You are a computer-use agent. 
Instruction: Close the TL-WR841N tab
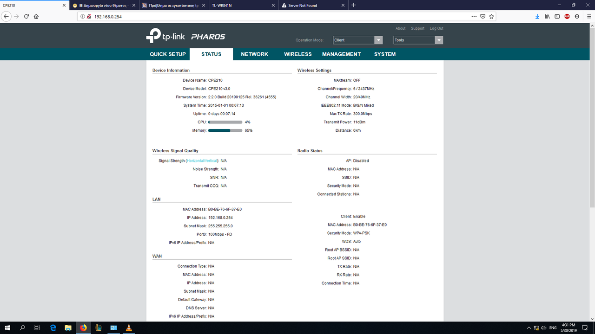[274, 5]
